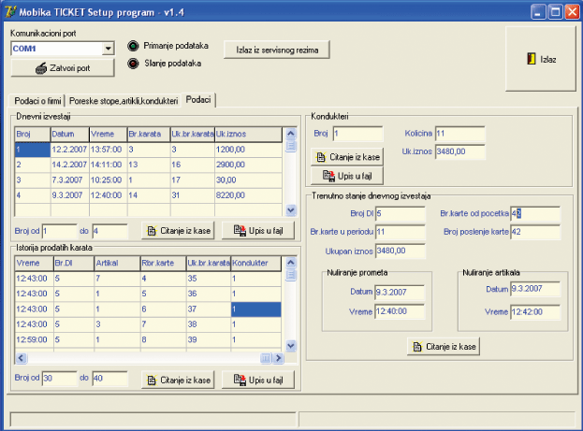Click the Primanje podataka indicator light
583x431 pixels.
[x=133, y=46]
